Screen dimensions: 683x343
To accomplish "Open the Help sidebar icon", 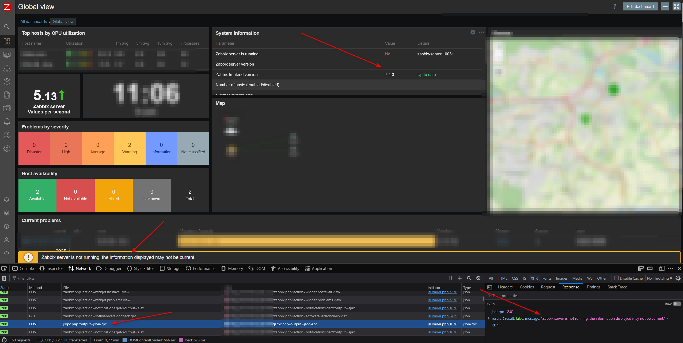I will [x=7, y=226].
